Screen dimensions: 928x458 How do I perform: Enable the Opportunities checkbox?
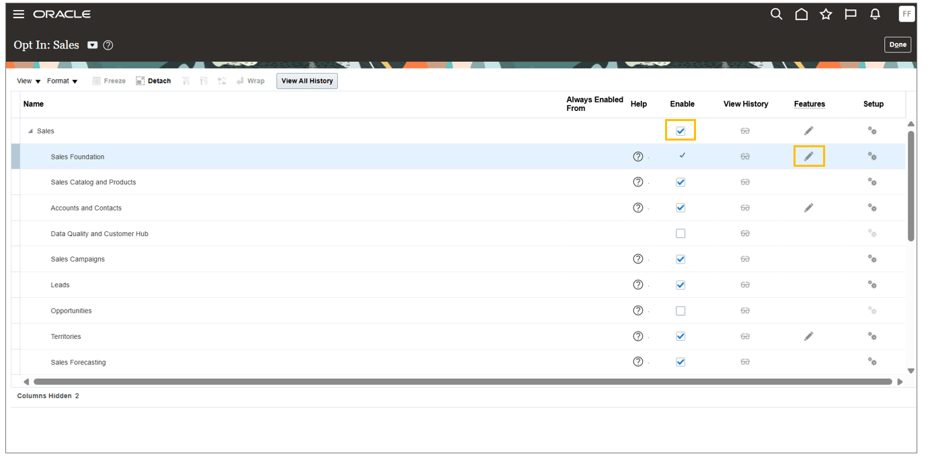681,311
